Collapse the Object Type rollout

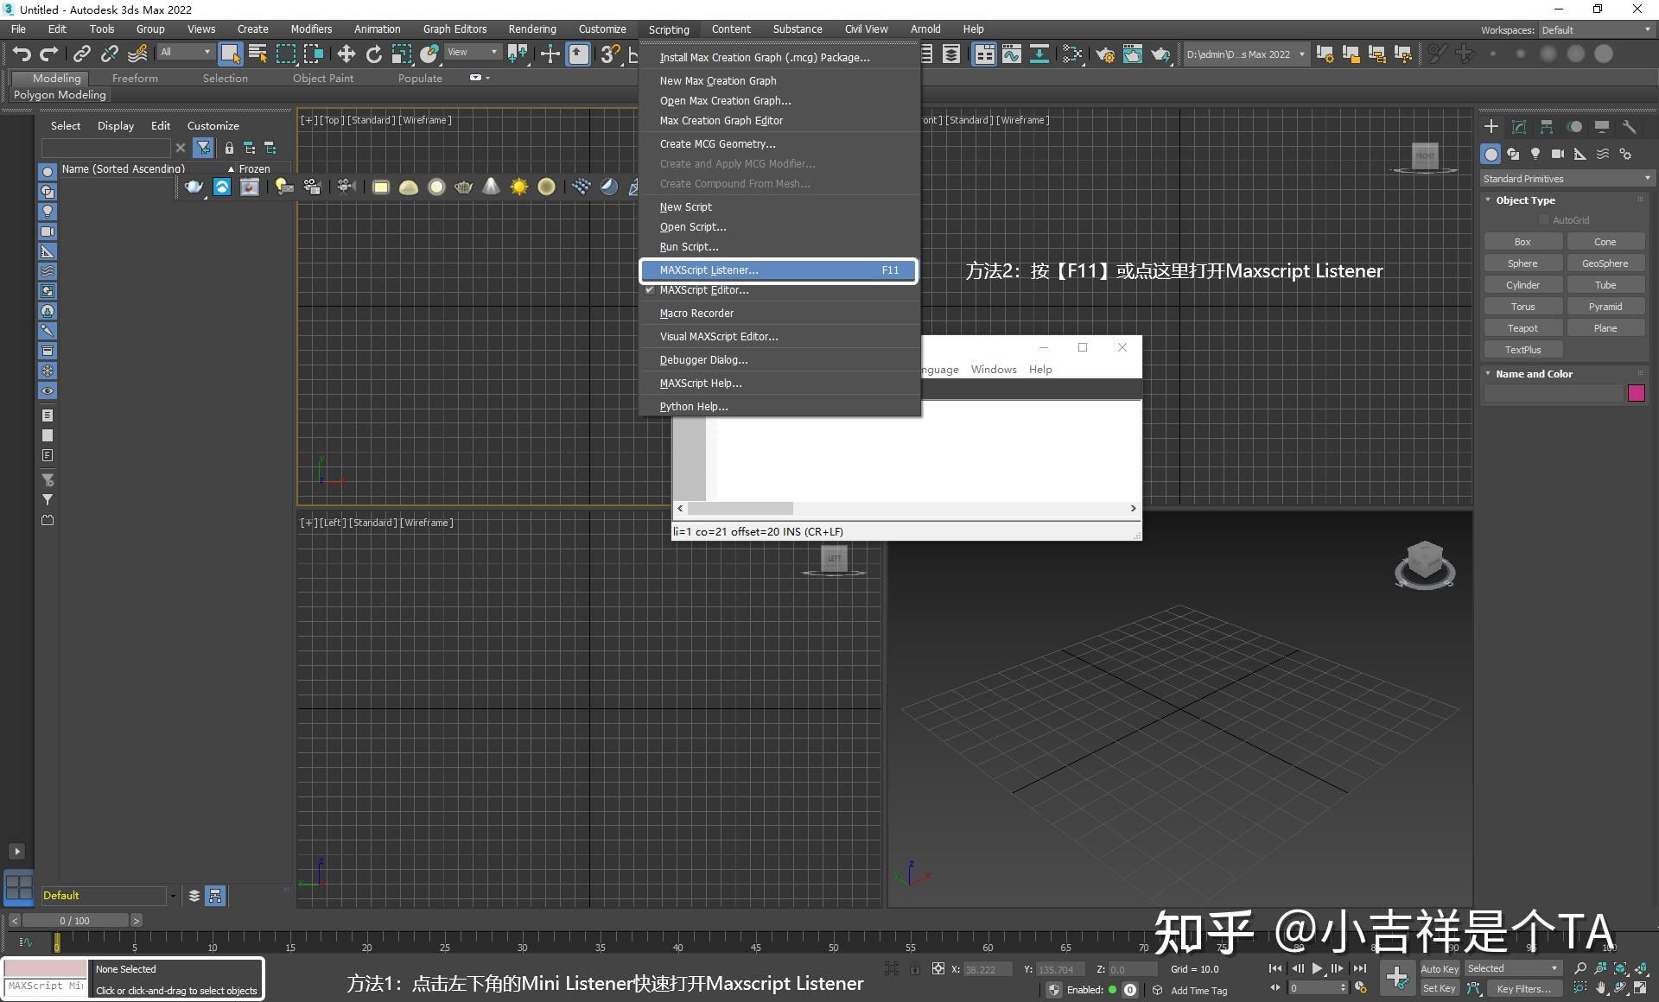(1524, 200)
